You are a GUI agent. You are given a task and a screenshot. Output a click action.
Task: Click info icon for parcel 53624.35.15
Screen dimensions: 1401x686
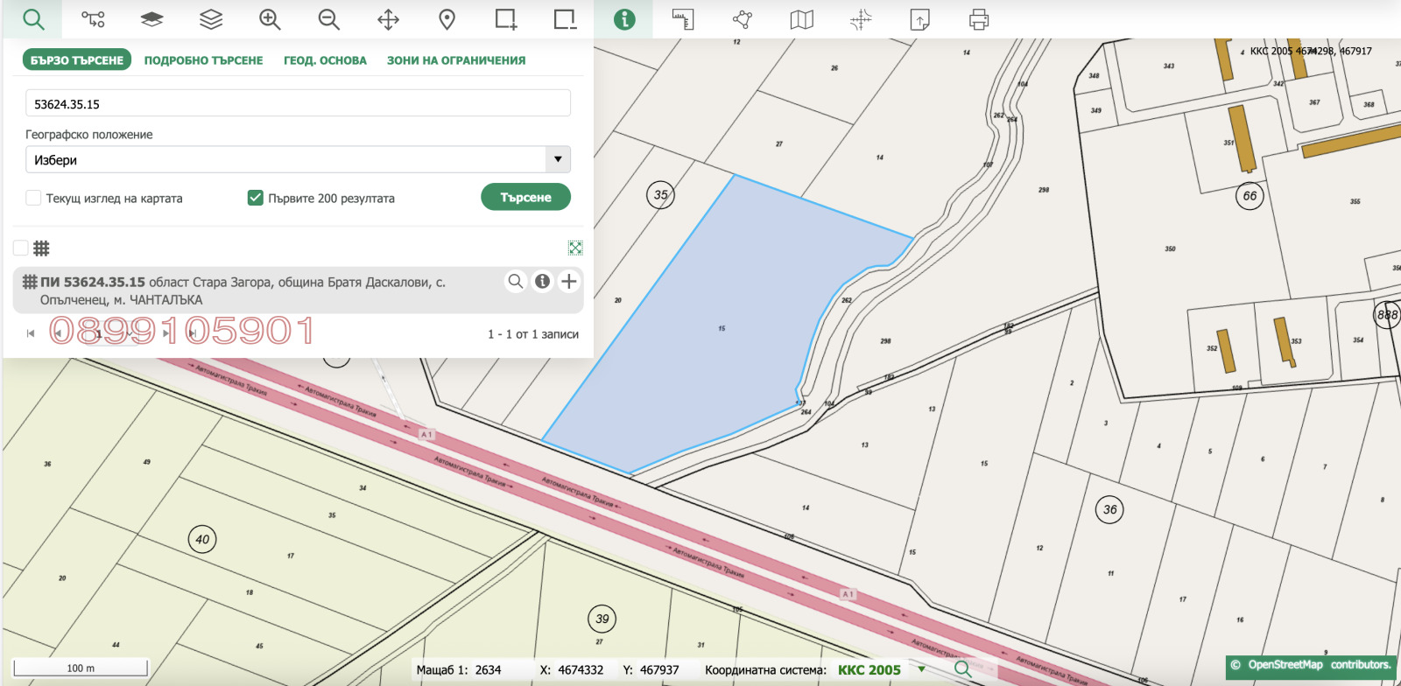pos(542,281)
